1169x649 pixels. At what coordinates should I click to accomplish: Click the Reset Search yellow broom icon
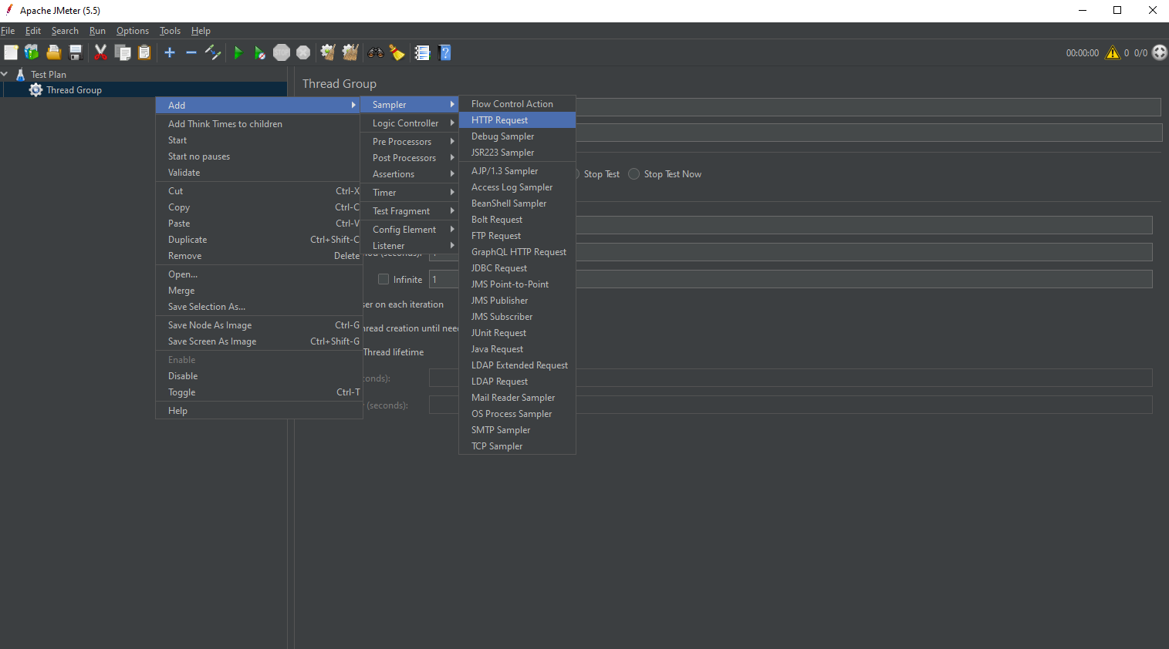[x=397, y=52]
